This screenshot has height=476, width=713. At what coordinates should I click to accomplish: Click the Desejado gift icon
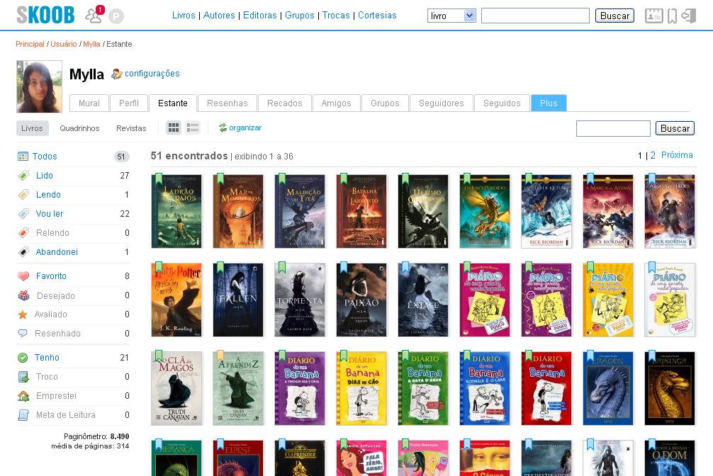tap(23, 295)
